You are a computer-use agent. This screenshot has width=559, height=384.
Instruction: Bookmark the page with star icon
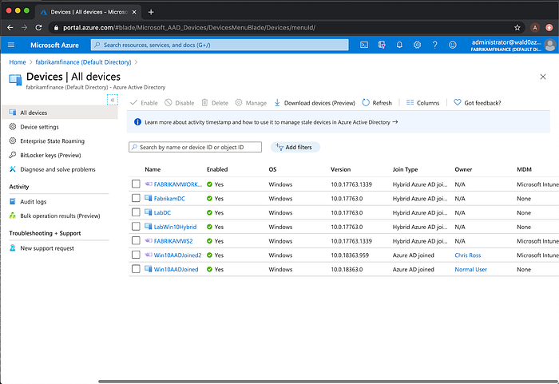coord(517,27)
